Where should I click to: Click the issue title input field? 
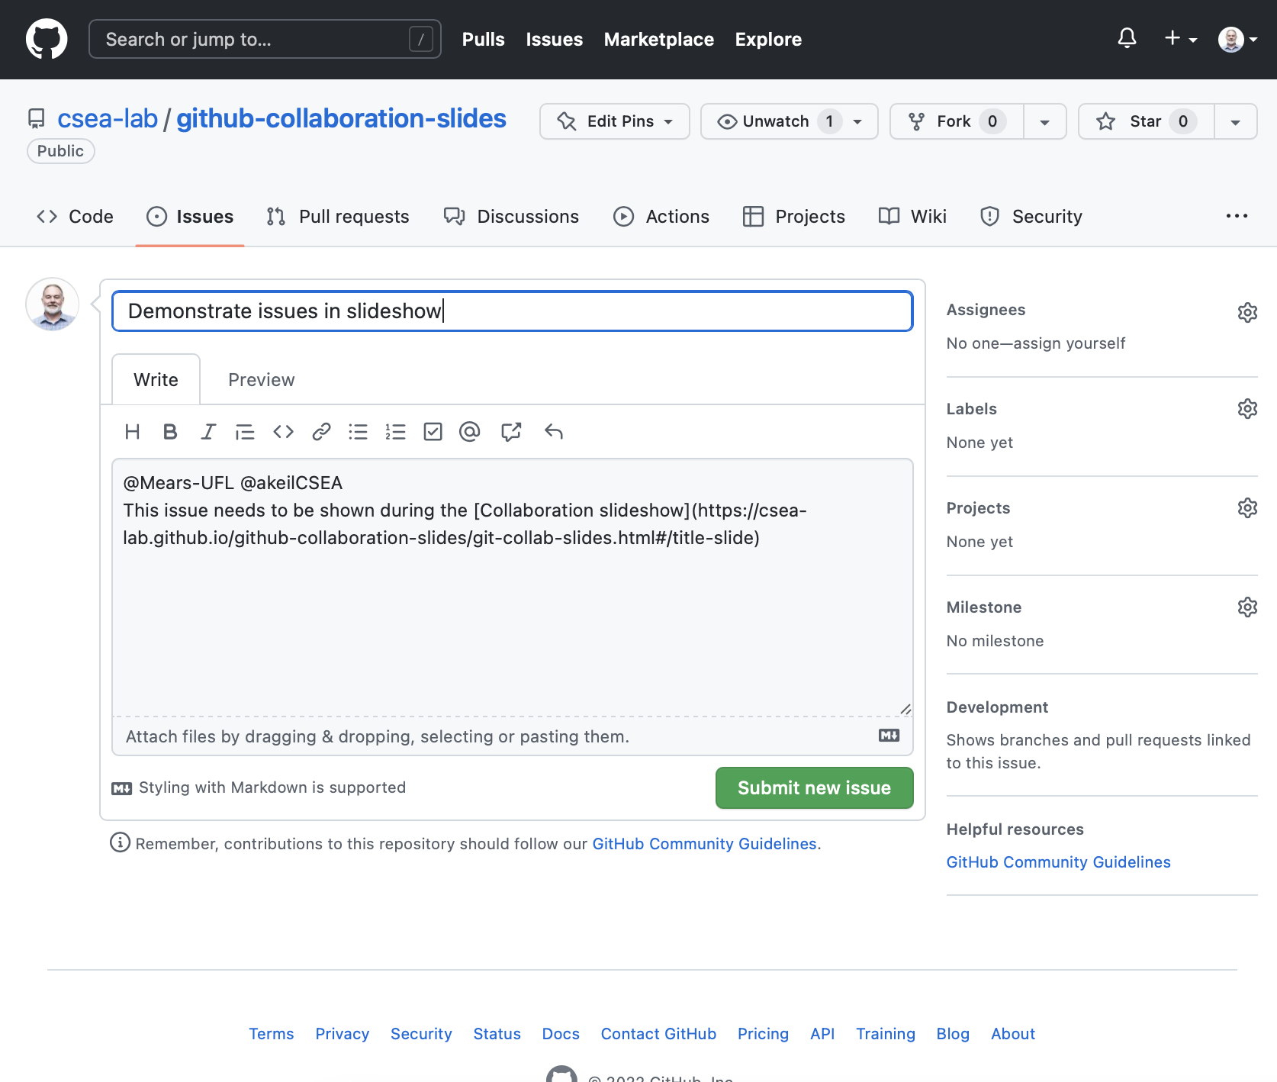click(512, 311)
